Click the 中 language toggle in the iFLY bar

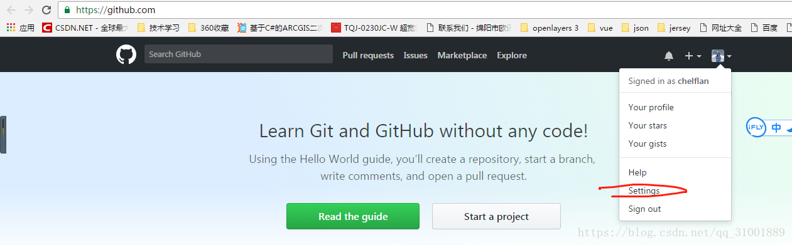(776, 128)
